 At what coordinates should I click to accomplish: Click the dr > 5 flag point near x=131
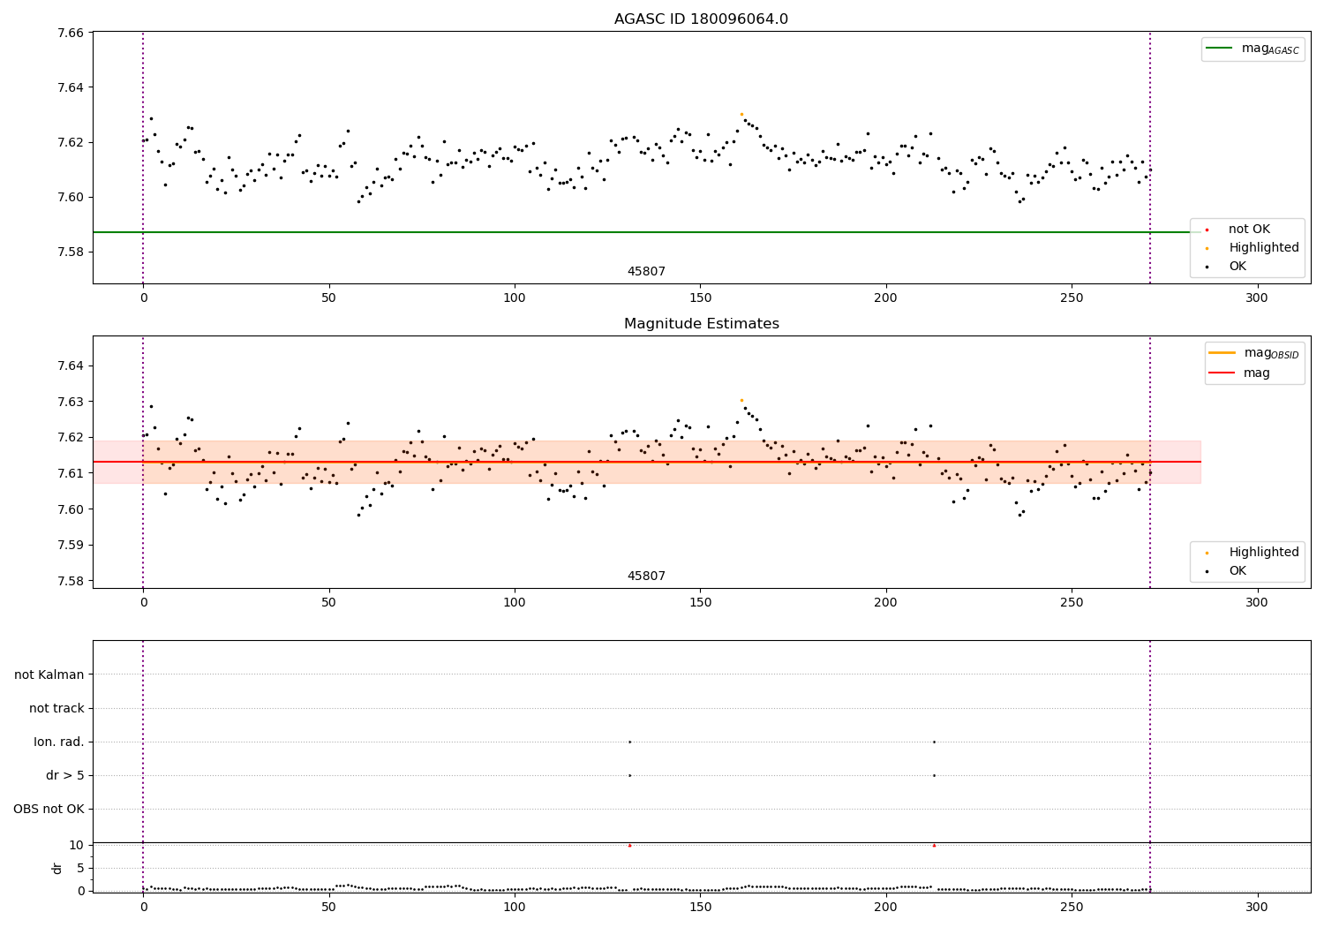click(x=629, y=775)
